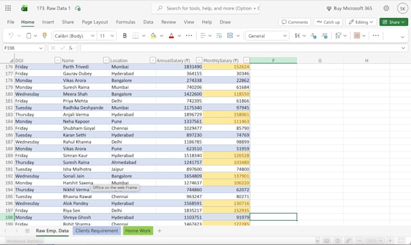
Task: Toggle wrap text
Action: (219, 36)
